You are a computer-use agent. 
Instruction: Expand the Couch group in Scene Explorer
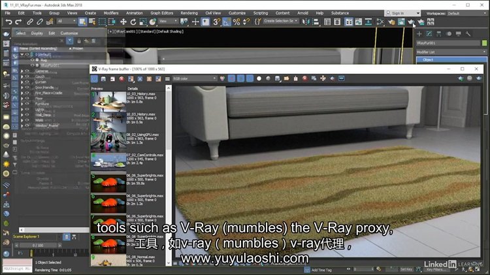22,76
